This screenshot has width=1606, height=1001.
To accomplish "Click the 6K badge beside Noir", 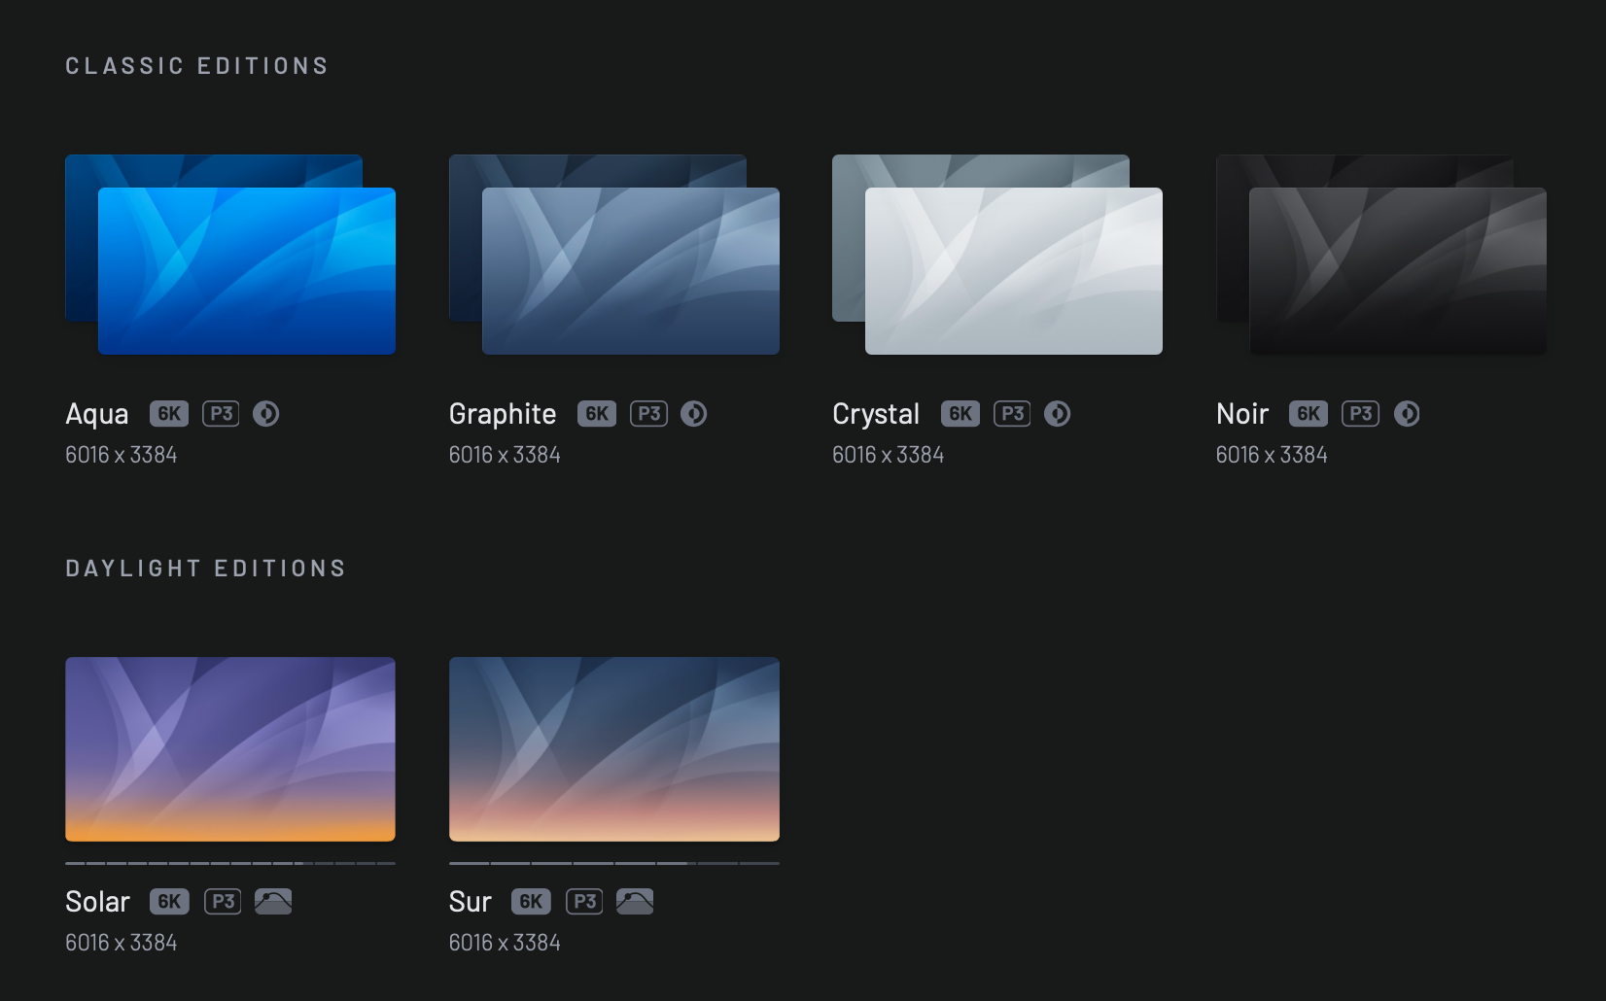I will coord(1308,413).
